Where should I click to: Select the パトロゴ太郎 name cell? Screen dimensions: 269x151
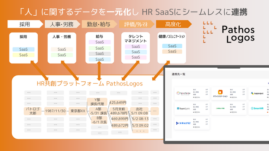point(33,111)
